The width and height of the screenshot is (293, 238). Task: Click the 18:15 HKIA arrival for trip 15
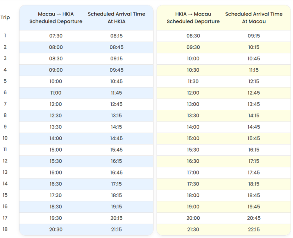point(116,195)
